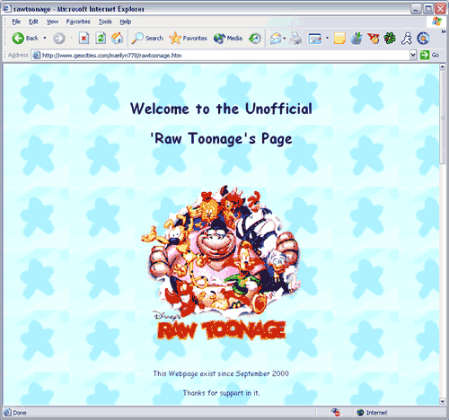
Task: Open the Mail toolbar icon
Action: (x=276, y=39)
